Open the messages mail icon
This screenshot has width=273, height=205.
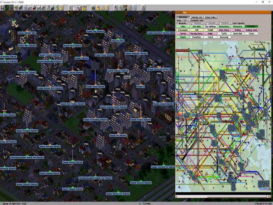click(80, 8)
